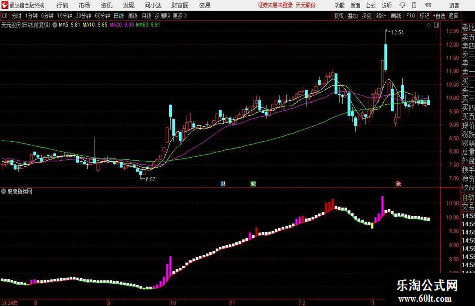Click 证券交易未登录 login status text
This screenshot has height=306, width=475.
275,5
